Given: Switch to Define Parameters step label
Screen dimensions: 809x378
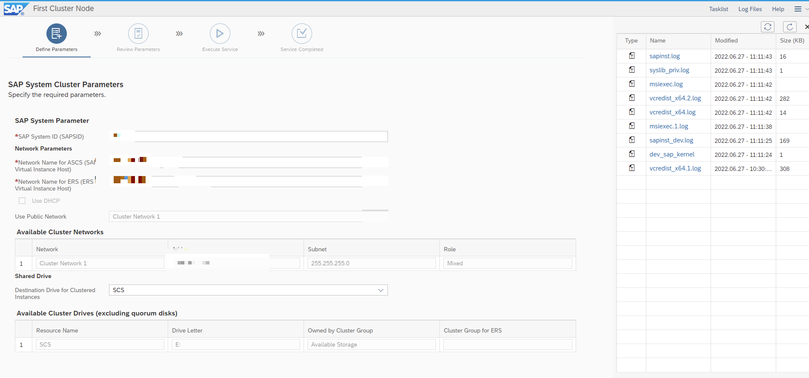Looking at the screenshot, I should (57, 49).
